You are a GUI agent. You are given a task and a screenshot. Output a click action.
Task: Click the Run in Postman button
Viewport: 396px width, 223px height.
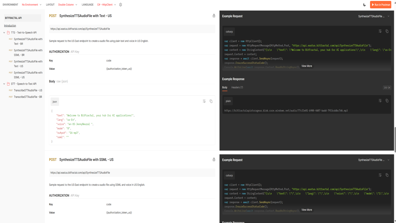(x=381, y=5)
